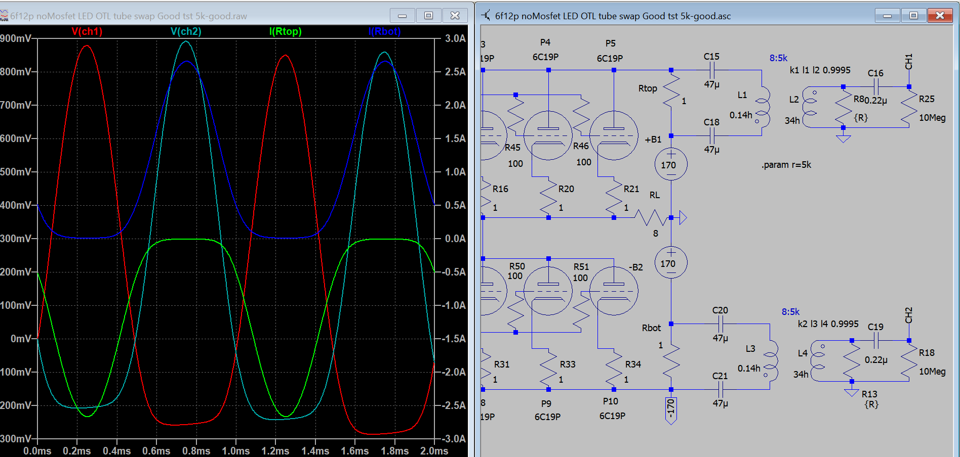The image size is (960, 457).
Task: Open the schematic window's title icon menu
Action: point(486,16)
